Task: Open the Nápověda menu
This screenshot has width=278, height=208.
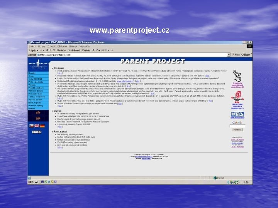Action: point(85,46)
